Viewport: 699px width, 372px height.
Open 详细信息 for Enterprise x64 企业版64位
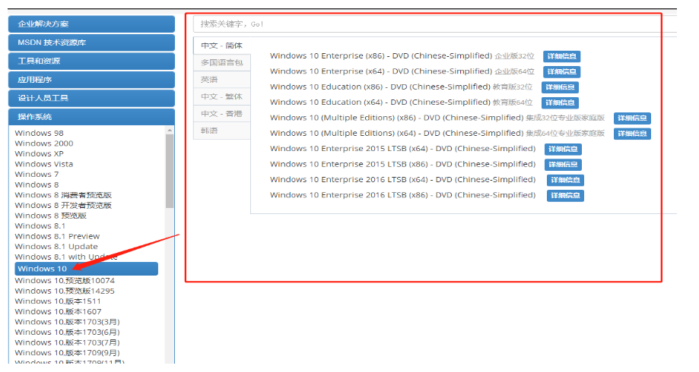click(561, 71)
